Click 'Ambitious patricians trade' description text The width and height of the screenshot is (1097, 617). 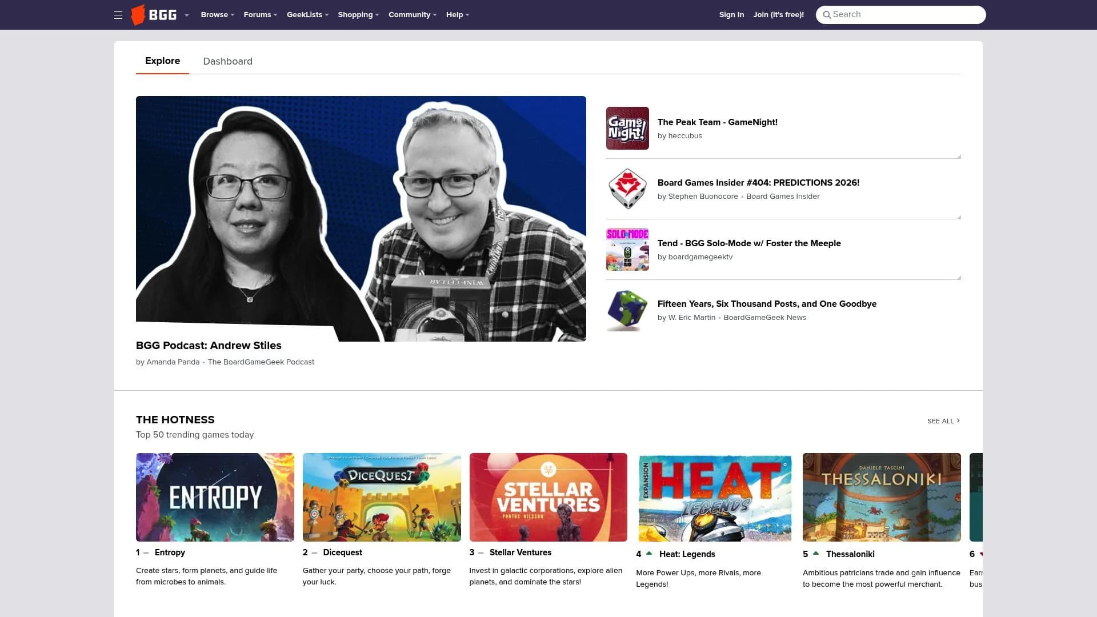(x=882, y=579)
